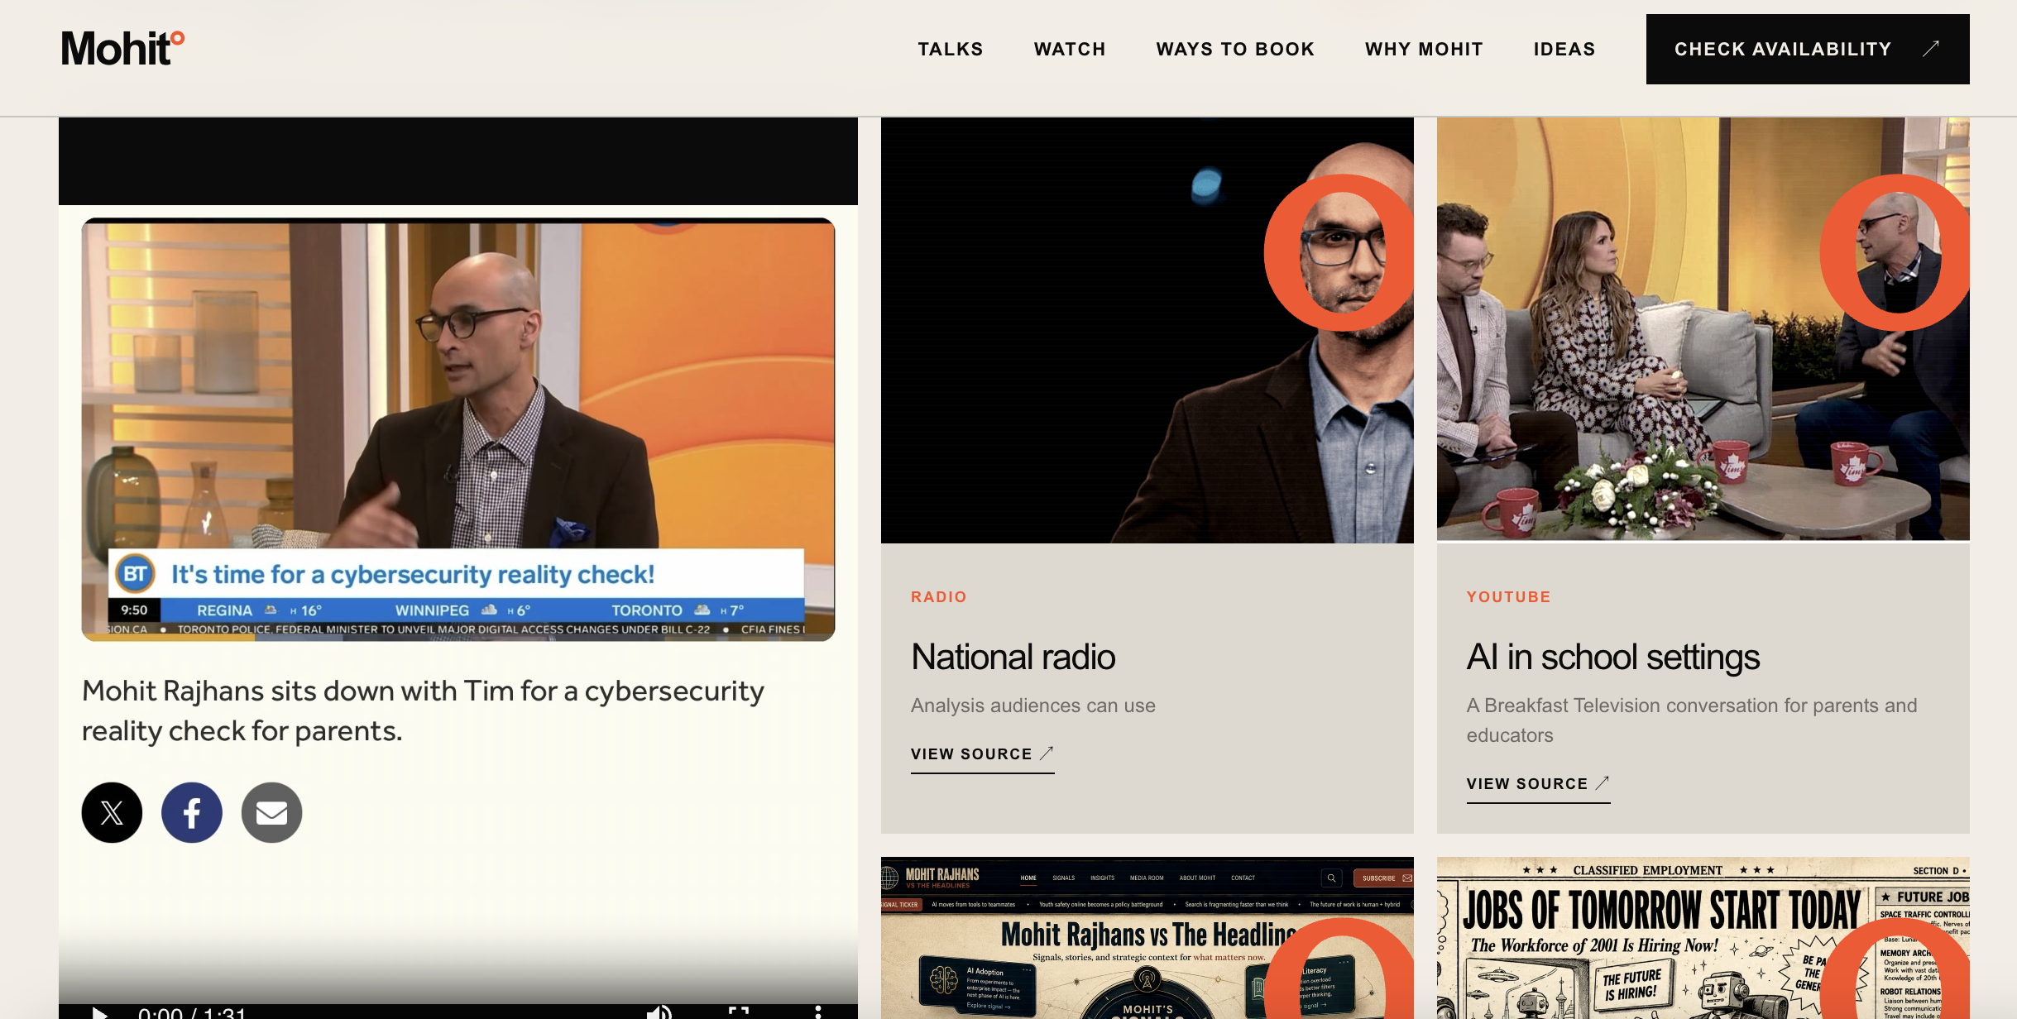
Task: Open the Watch menu item
Action: point(1070,49)
